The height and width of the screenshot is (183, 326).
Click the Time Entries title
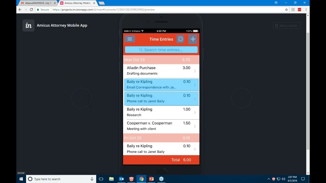pos(161,39)
